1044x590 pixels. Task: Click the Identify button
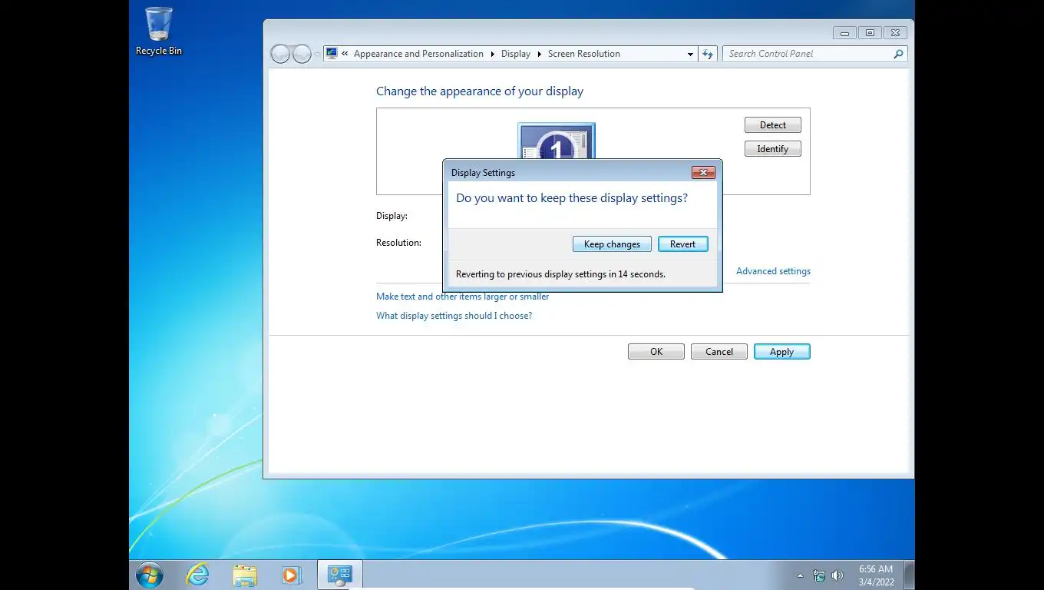click(772, 149)
